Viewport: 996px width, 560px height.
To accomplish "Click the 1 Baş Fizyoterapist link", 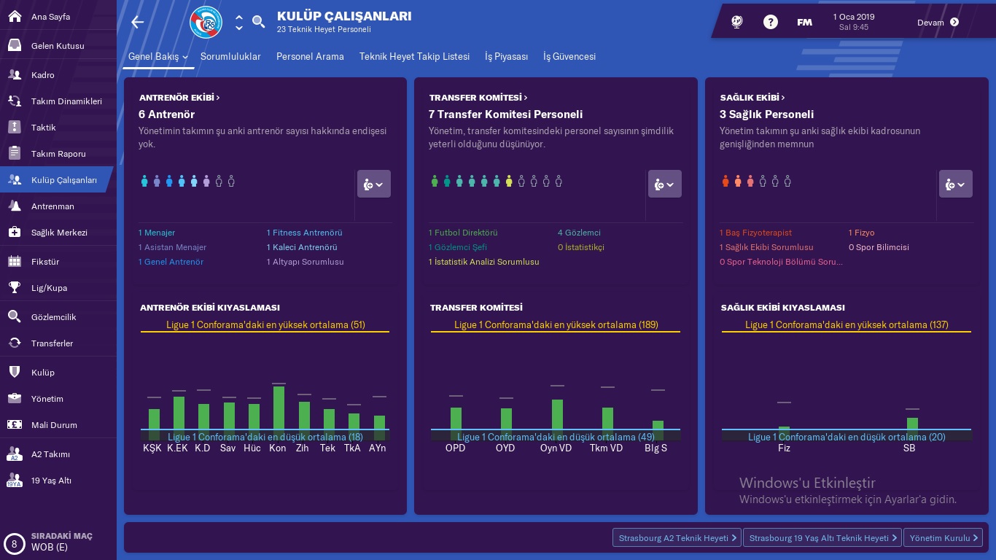I will tap(755, 233).
